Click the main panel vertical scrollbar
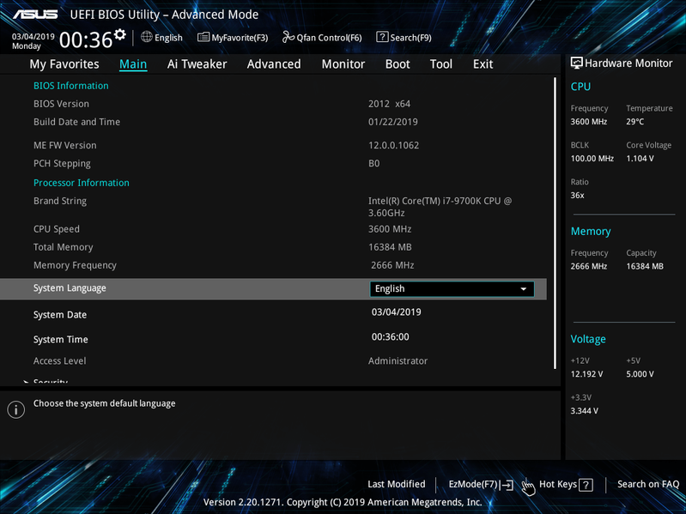Screen dimensions: 686x514 (555, 223)
